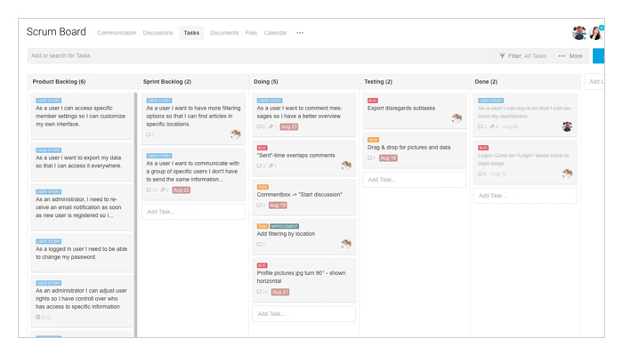The image size is (623, 355).
Task: Open the Calendar tab
Action: pyautogui.click(x=275, y=33)
